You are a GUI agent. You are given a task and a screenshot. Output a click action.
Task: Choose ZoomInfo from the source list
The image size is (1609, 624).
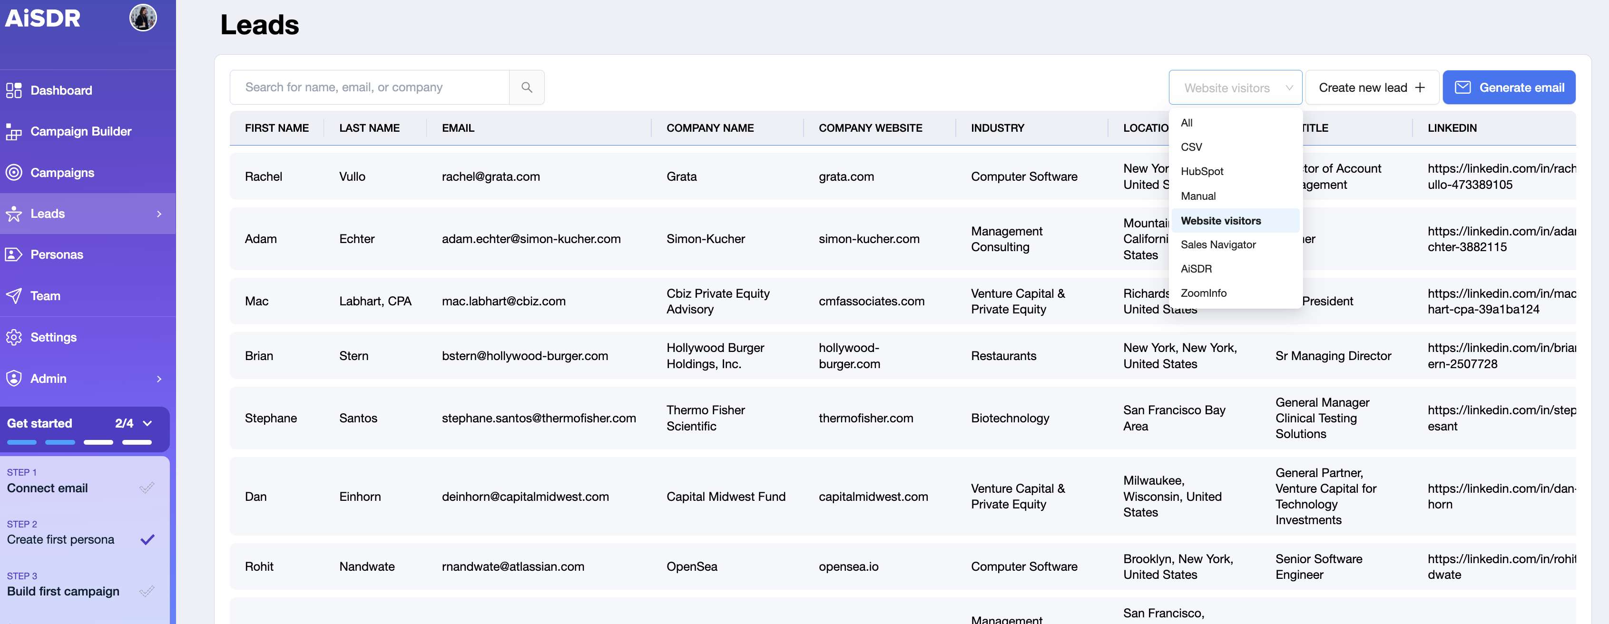pos(1235,293)
